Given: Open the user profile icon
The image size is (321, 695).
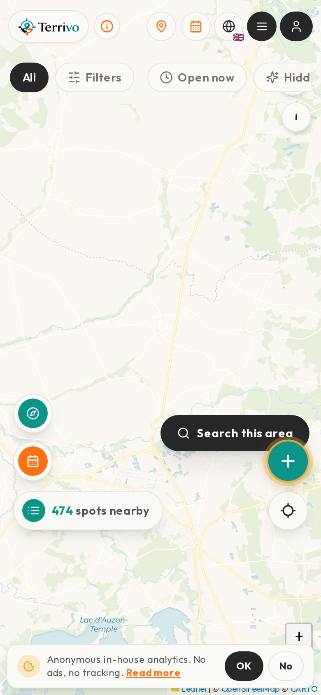Looking at the screenshot, I should [296, 26].
